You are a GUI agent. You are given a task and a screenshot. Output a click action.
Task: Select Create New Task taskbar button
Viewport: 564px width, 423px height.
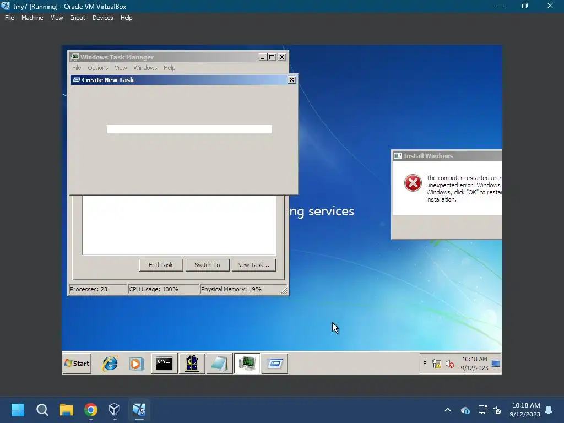275,364
